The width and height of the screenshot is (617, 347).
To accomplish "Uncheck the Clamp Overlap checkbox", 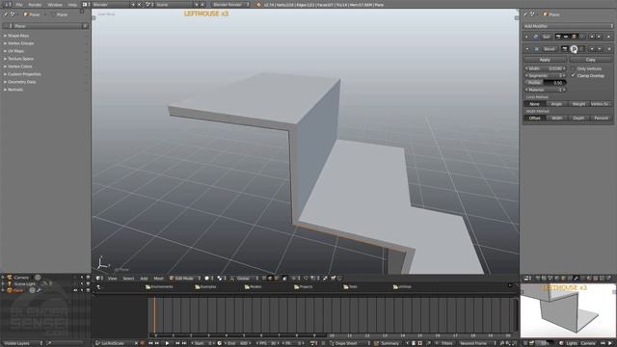I will pyautogui.click(x=573, y=75).
